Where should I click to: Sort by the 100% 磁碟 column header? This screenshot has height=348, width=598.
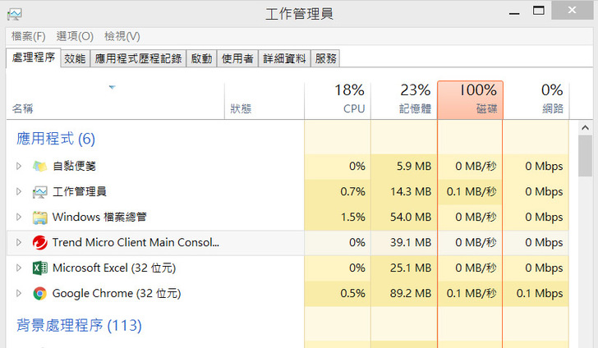click(470, 98)
